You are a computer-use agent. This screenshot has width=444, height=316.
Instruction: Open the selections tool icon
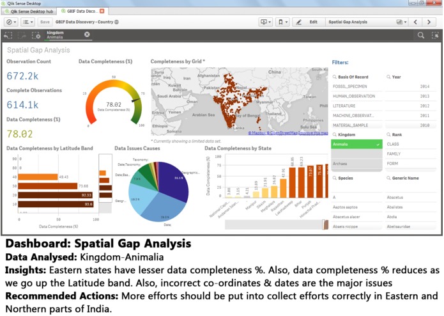coord(435,35)
